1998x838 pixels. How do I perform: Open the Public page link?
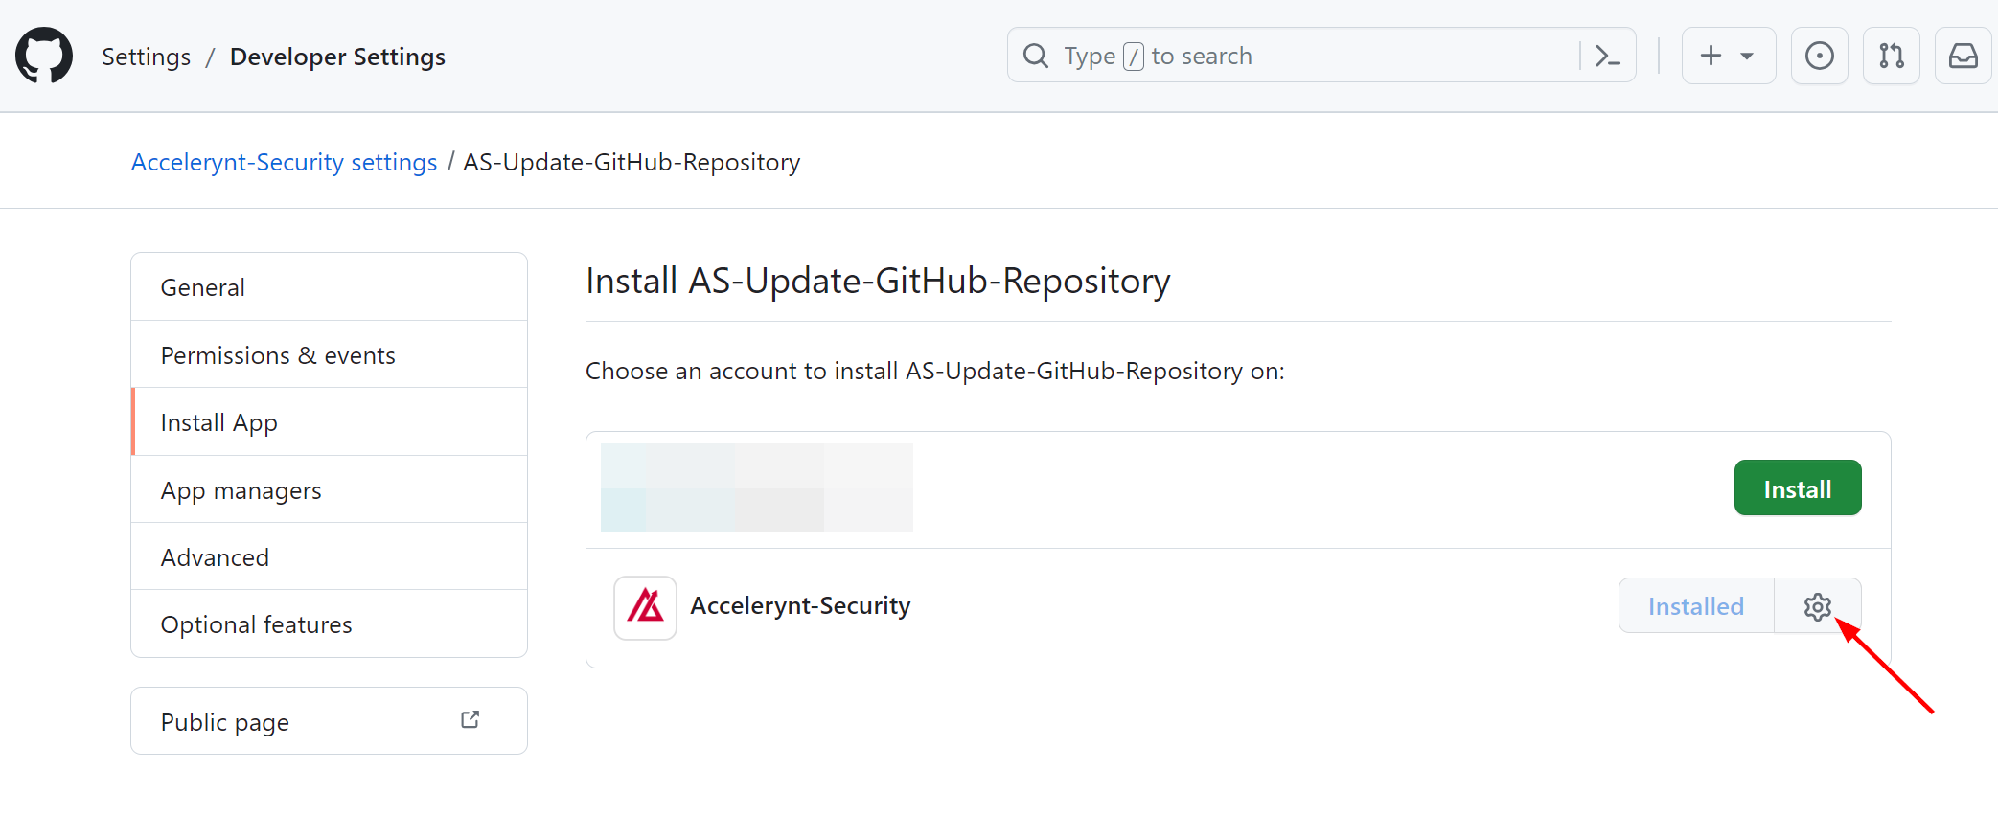pos(329,721)
